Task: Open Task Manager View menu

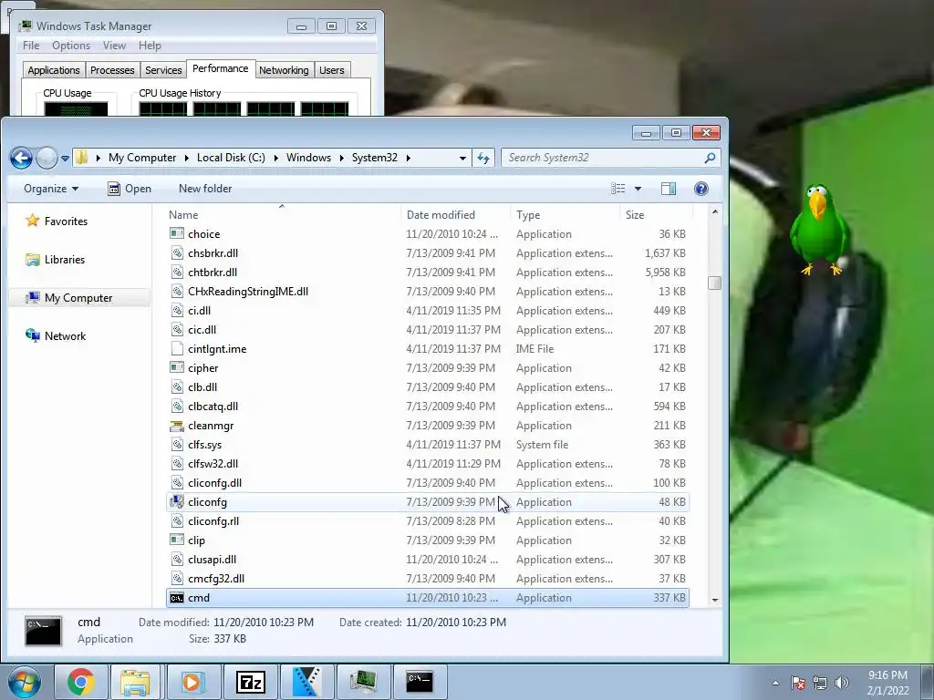Action: (x=114, y=46)
